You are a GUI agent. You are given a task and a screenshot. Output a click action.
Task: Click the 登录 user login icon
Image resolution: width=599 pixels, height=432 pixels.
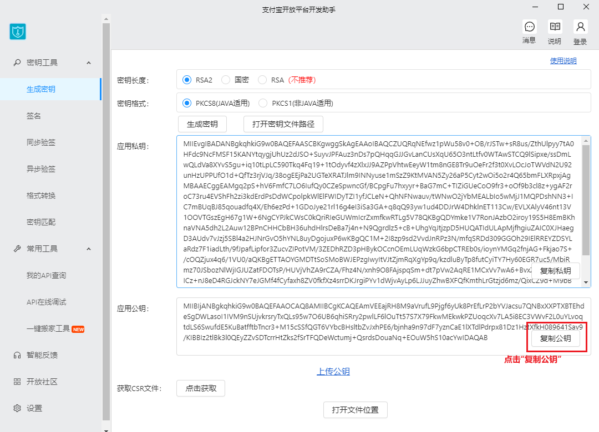pos(580,27)
